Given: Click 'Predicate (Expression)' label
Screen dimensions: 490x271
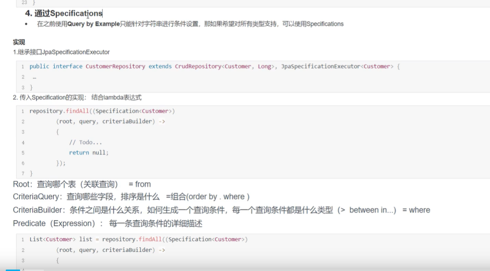Looking at the screenshot, I should tap(54, 224).
